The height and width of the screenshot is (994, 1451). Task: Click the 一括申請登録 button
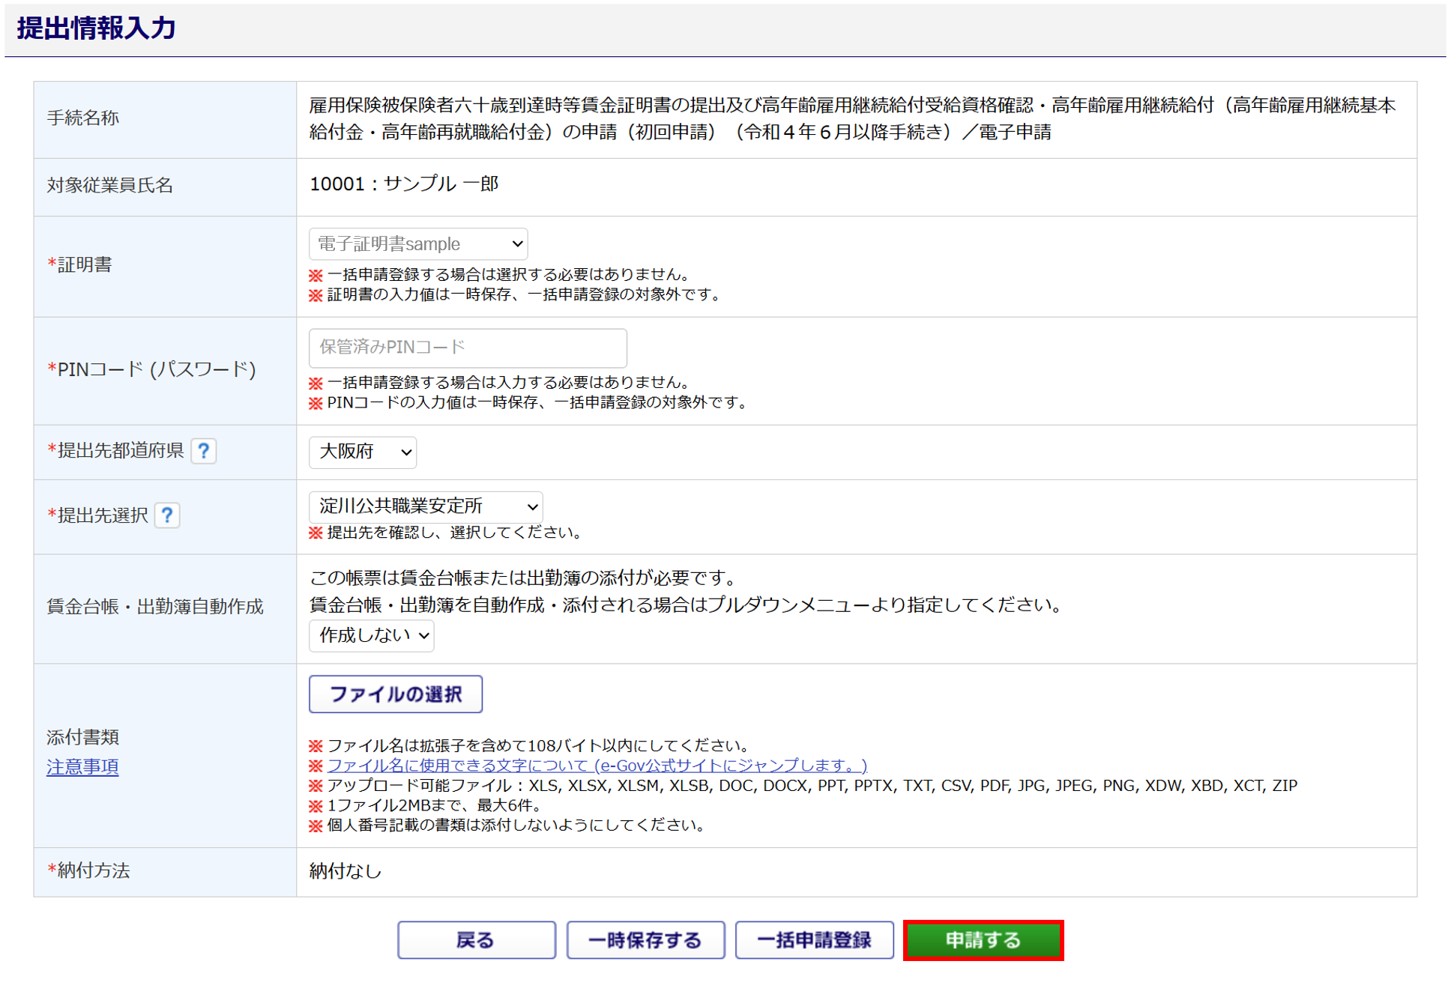(814, 940)
